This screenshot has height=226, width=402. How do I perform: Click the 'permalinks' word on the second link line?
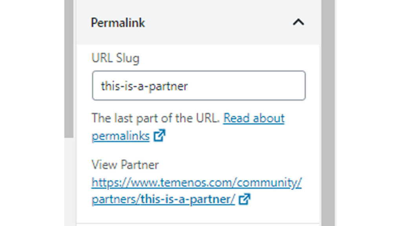point(121,136)
